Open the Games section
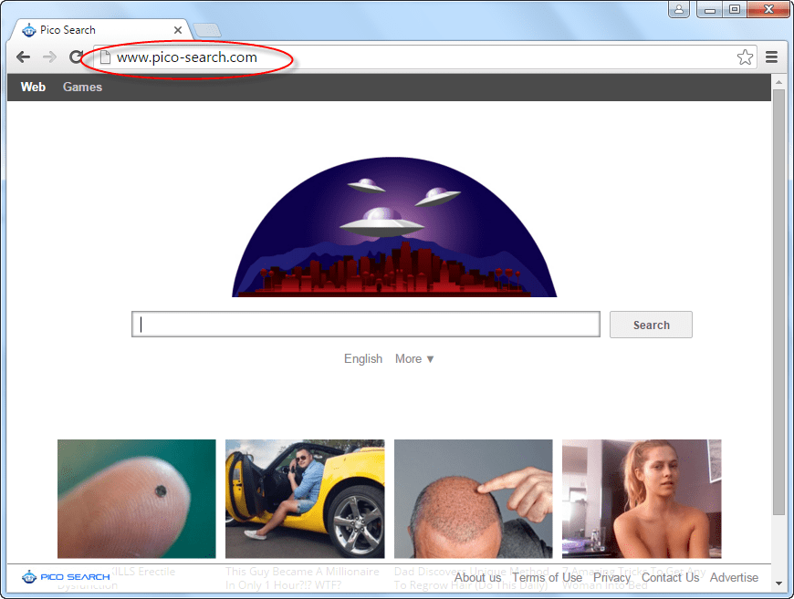The height and width of the screenshot is (599, 794). click(82, 87)
